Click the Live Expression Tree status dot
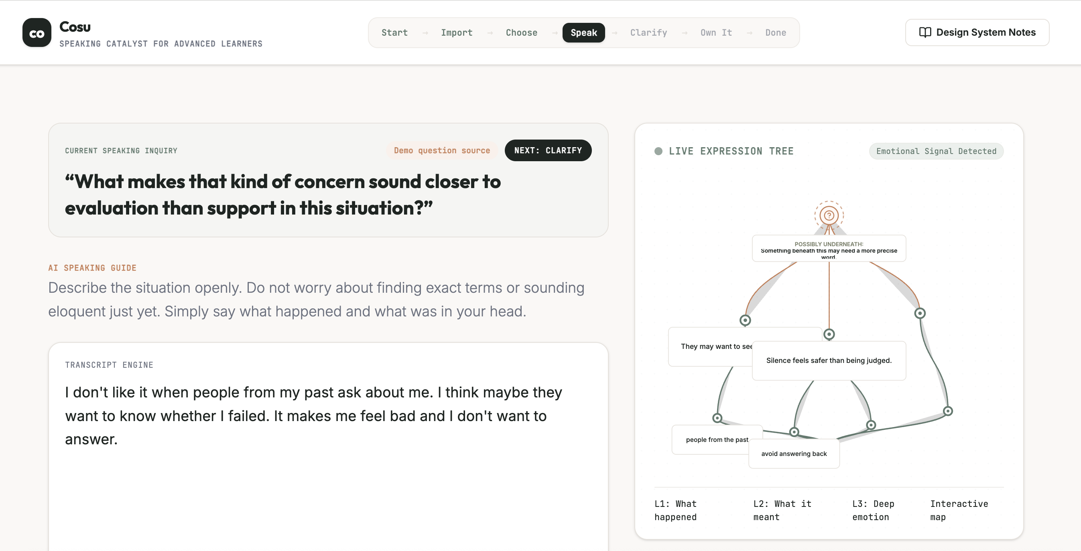Image resolution: width=1081 pixels, height=551 pixels. click(x=658, y=151)
